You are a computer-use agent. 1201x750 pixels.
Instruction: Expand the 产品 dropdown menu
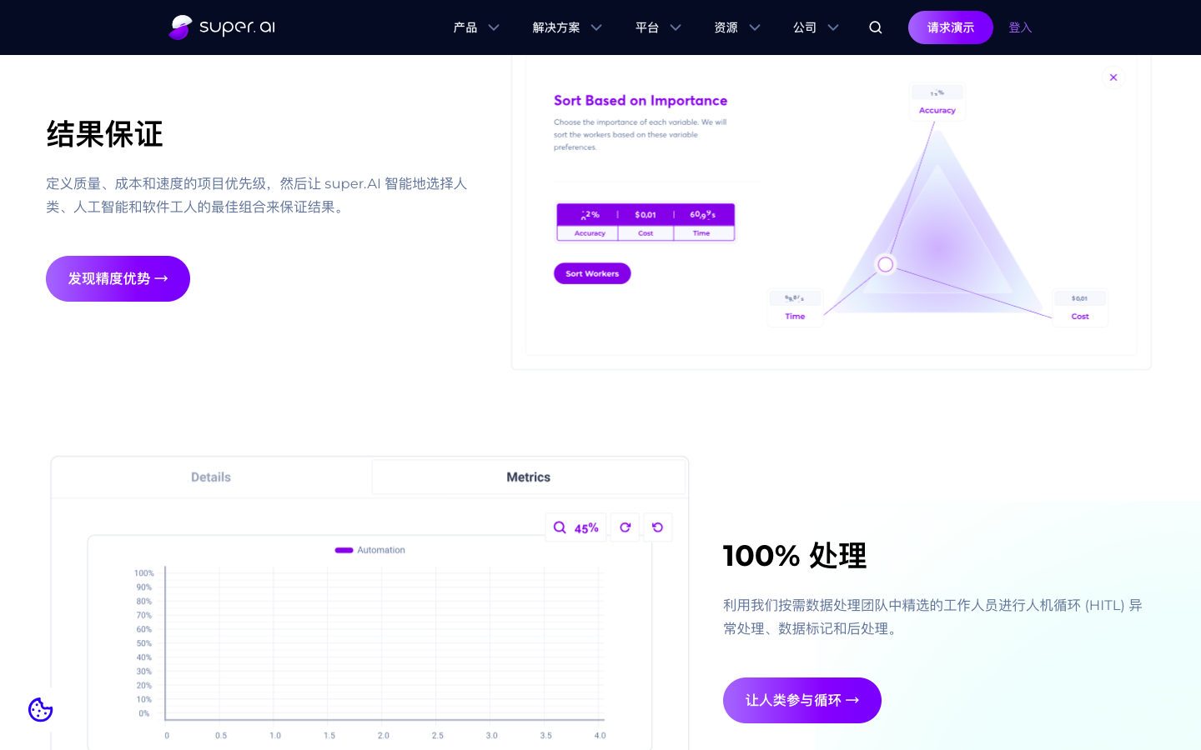(x=475, y=27)
